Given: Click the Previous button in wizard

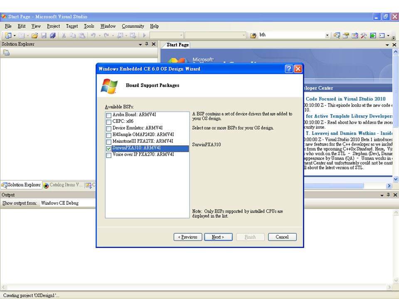Looking at the screenshot, I should [188, 237].
